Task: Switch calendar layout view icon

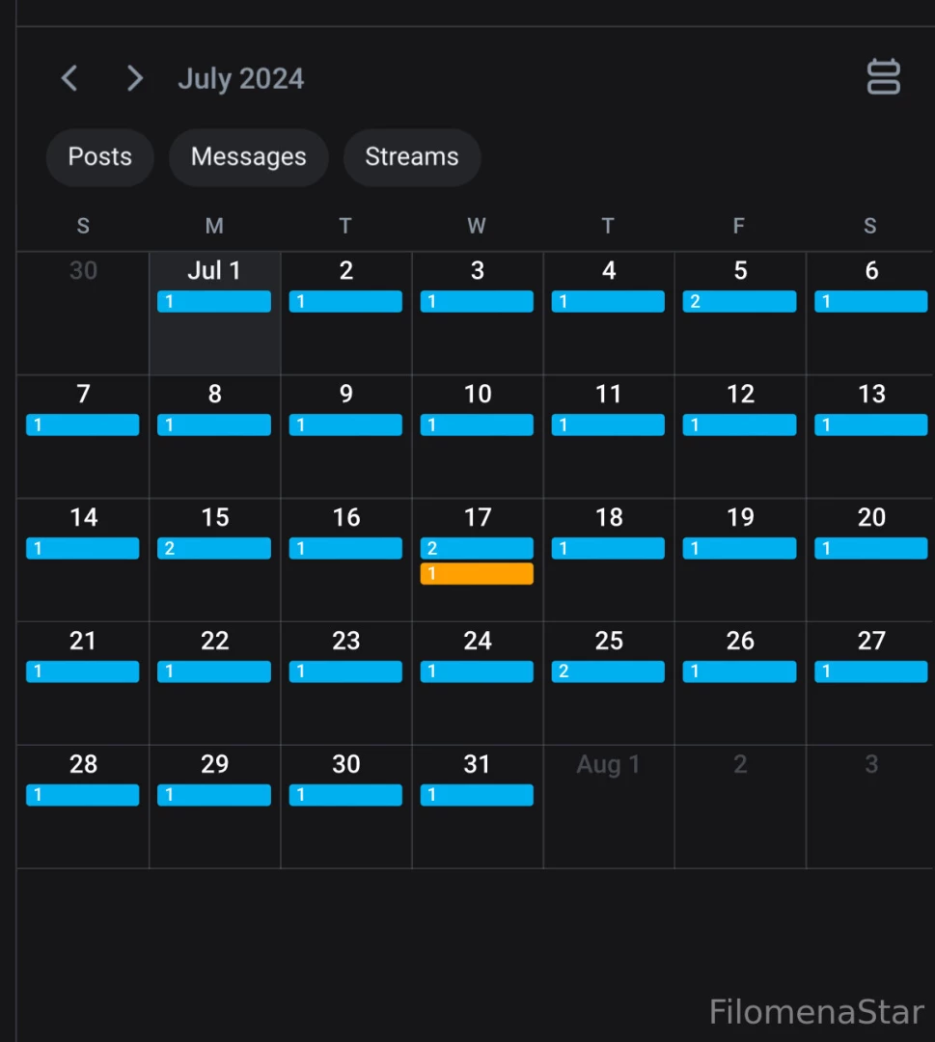Action: pos(883,77)
